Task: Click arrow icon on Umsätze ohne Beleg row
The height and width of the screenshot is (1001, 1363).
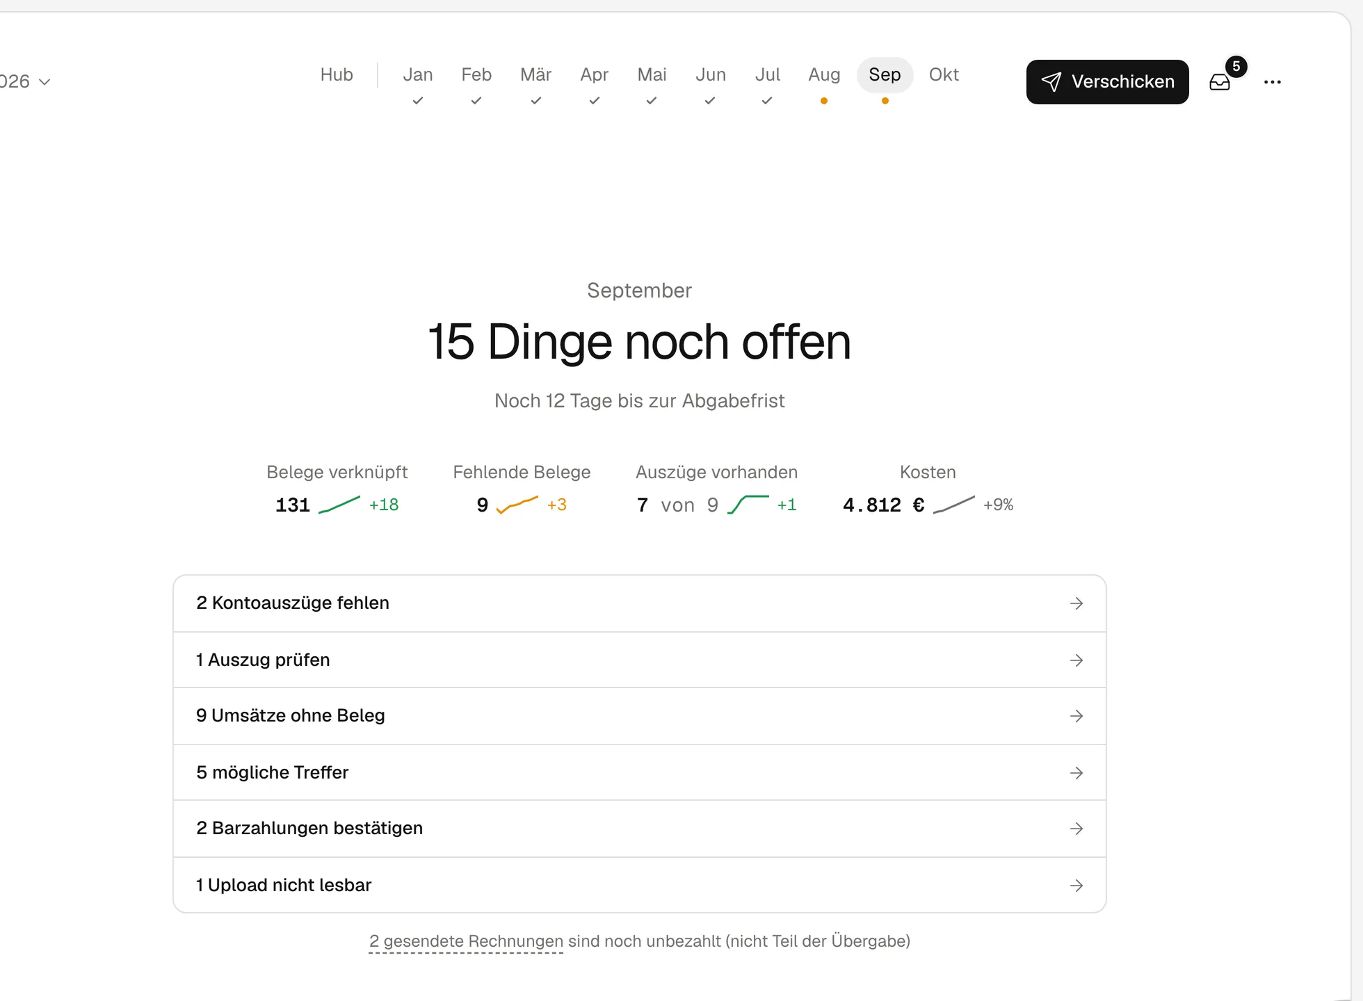Action: (1076, 716)
